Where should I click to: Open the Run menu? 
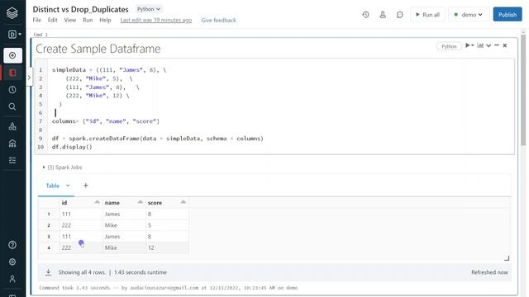click(x=88, y=20)
